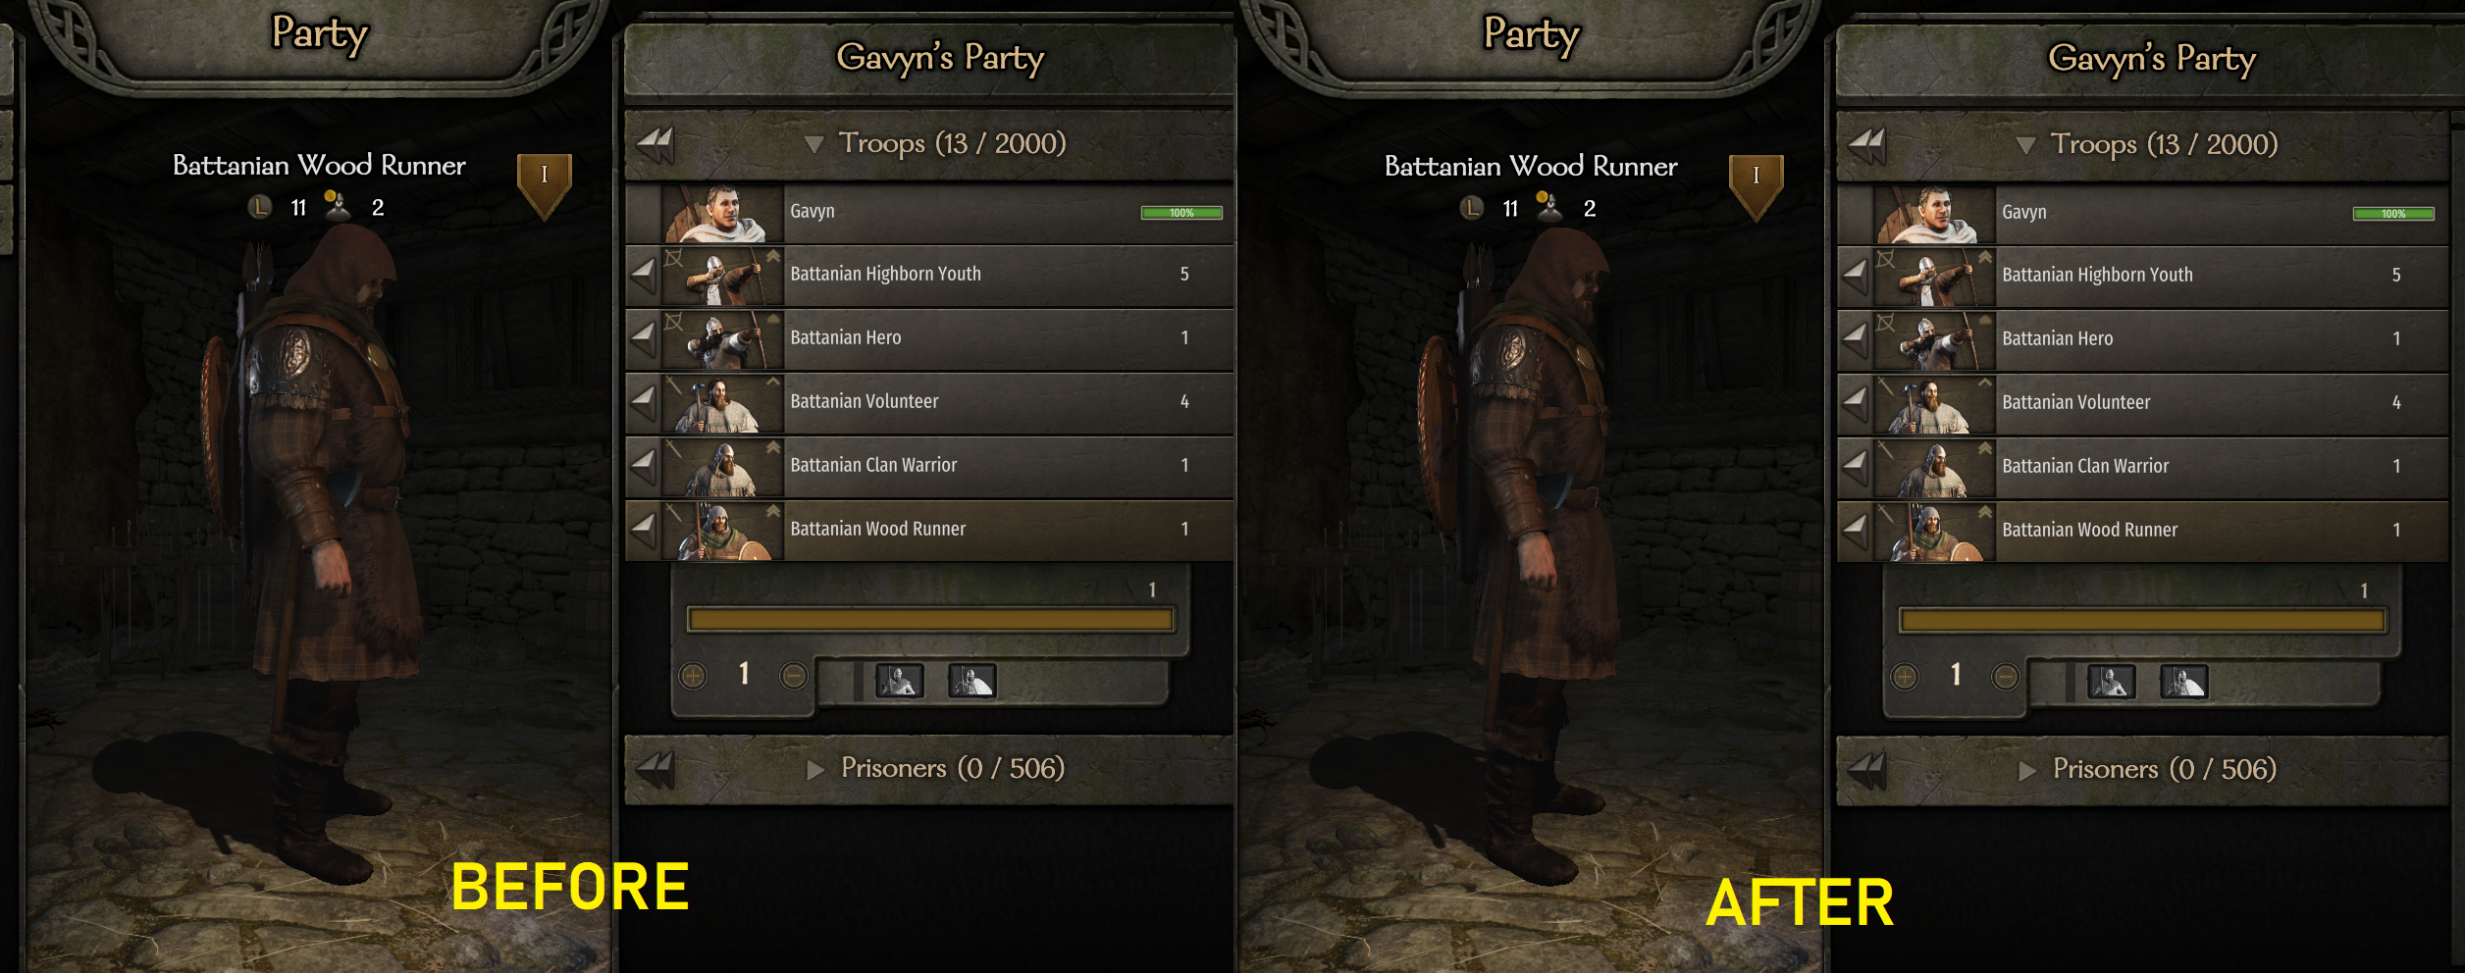Click transfer arrow on Battanian Hero in BEFORE panel
The width and height of the screenshot is (2465, 973).
643,336
